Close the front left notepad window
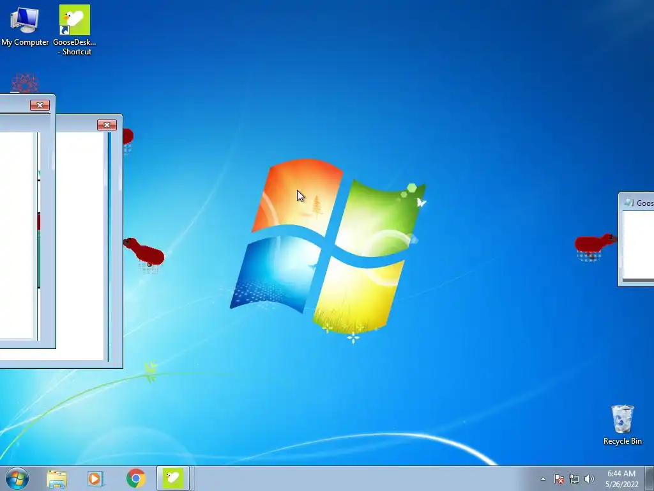Screen dimensions: 654x491 [x=40, y=105]
